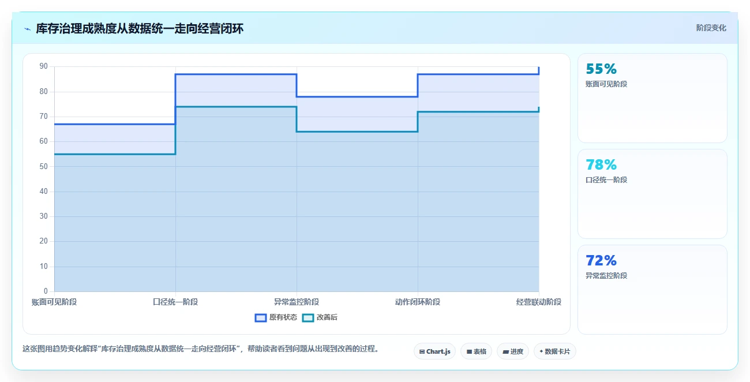Select the 进度 tag
750x382 pixels.
coord(513,351)
